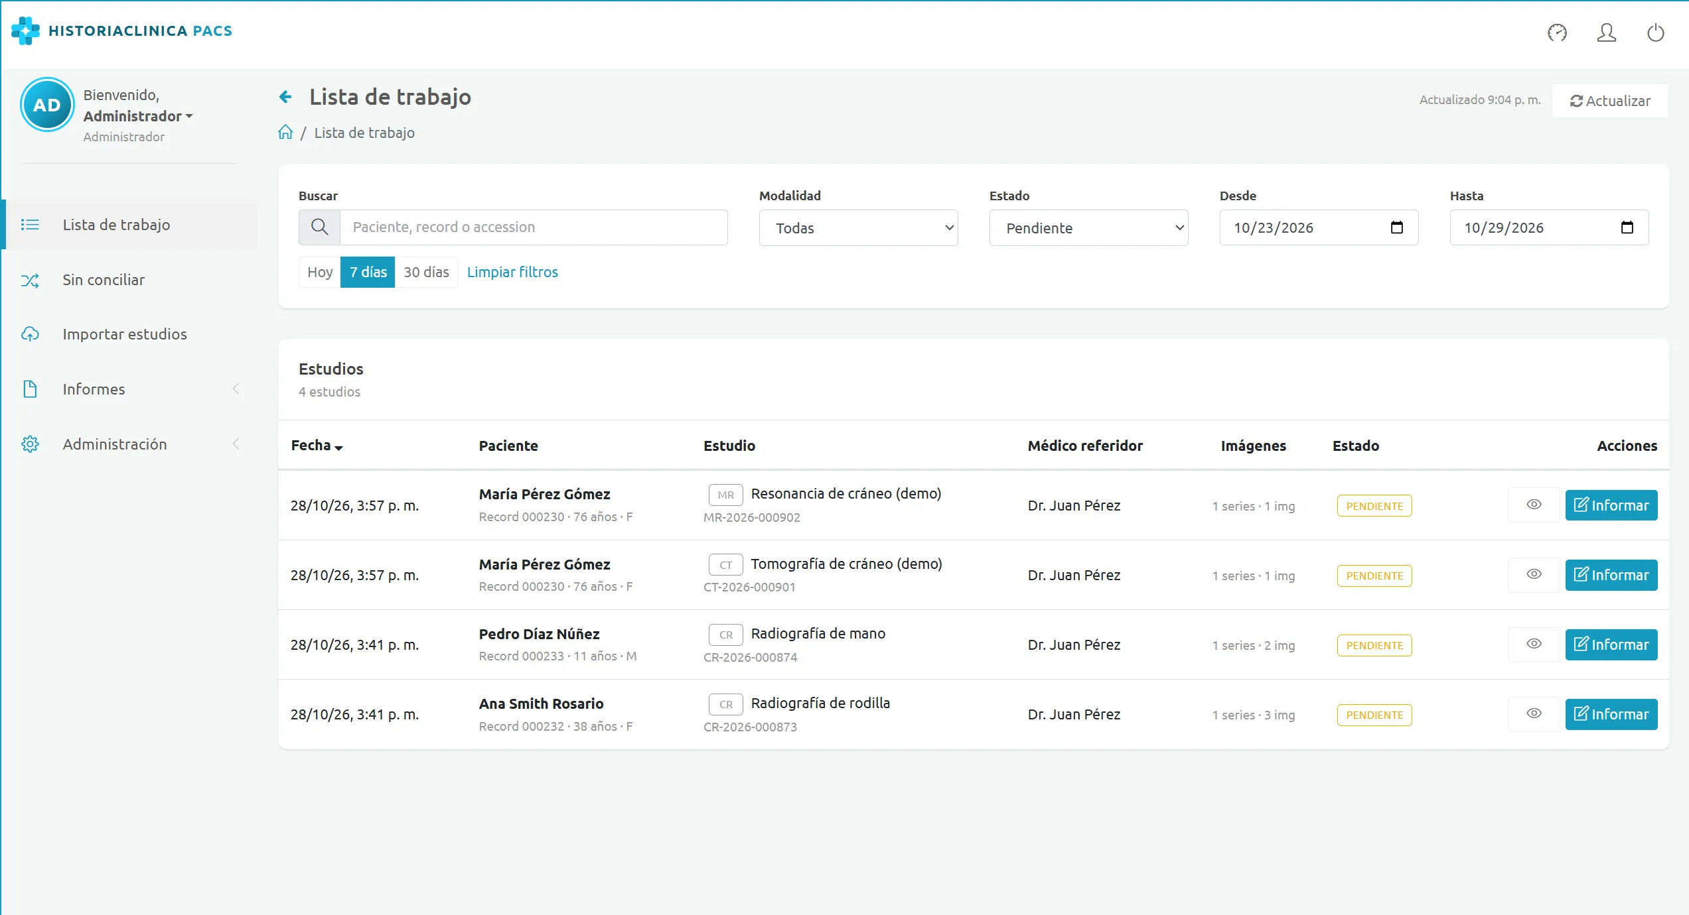Open Lista de trabajo in sidebar
The image size is (1689, 915).
(x=129, y=225)
